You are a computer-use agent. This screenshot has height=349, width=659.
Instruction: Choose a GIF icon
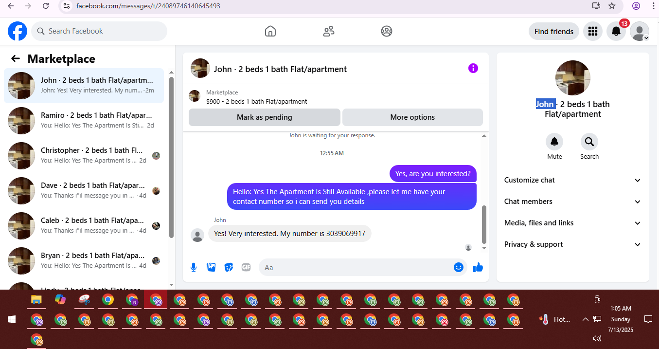[246, 267]
